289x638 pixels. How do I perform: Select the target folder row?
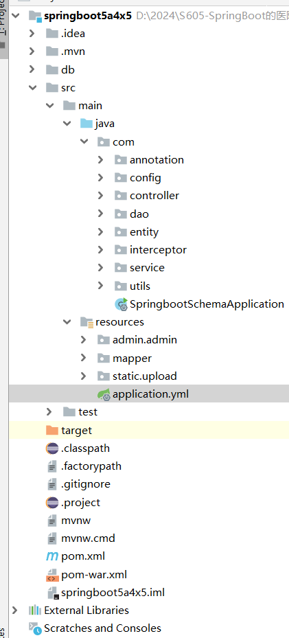tap(149, 430)
